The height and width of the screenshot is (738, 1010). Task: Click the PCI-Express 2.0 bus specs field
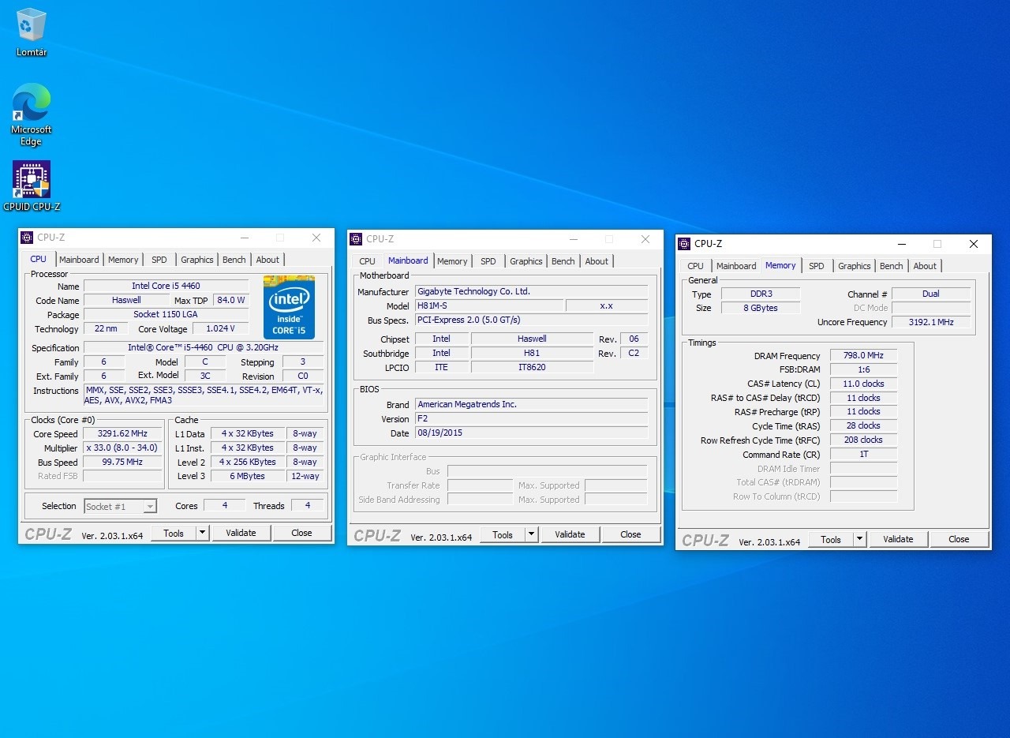531,320
